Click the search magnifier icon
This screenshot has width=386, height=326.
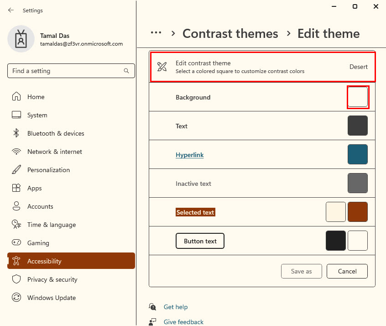coord(126,71)
